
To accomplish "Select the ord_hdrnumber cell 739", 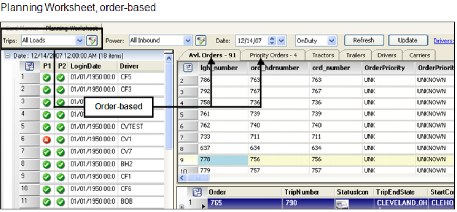I will pyautogui.click(x=279, y=114).
